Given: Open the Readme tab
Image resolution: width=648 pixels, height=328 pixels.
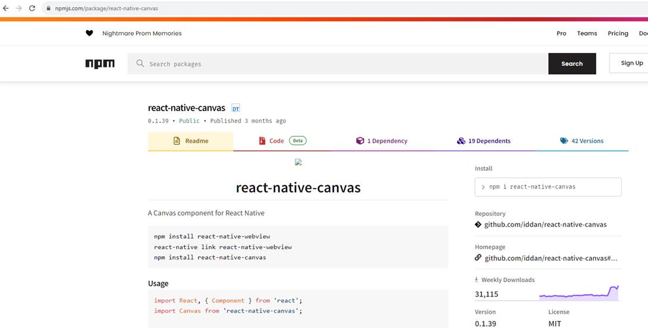Looking at the screenshot, I should tap(190, 141).
